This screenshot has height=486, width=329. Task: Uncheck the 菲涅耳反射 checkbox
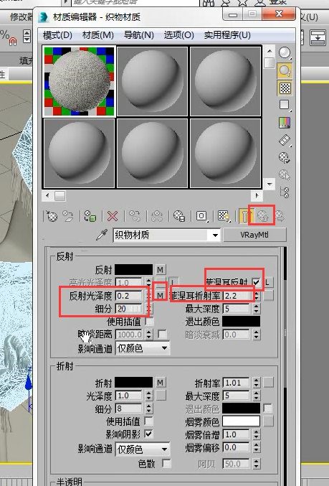257,282
